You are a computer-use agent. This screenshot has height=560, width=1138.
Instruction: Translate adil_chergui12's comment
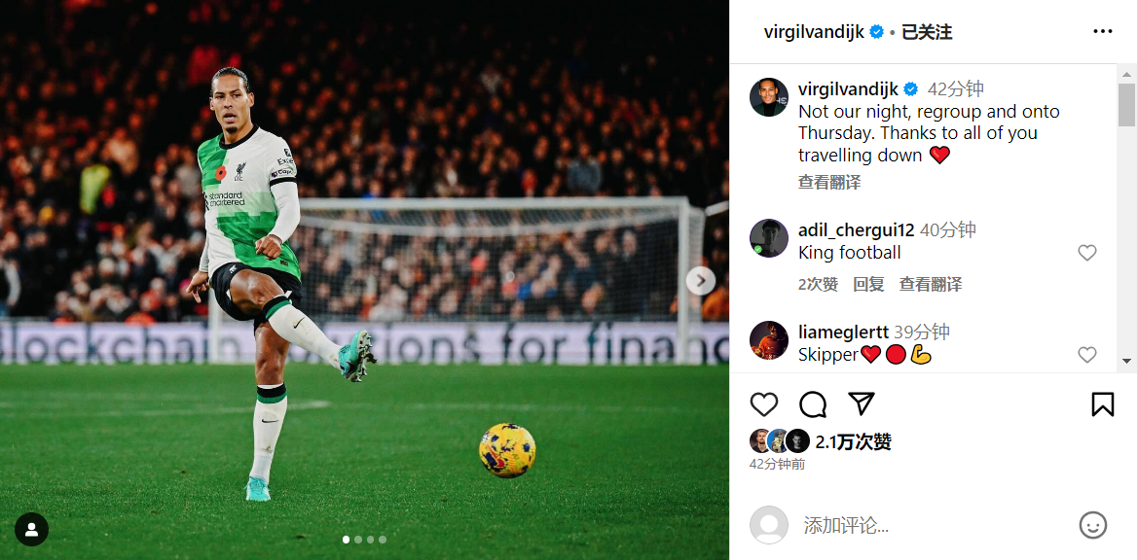pyautogui.click(x=932, y=284)
